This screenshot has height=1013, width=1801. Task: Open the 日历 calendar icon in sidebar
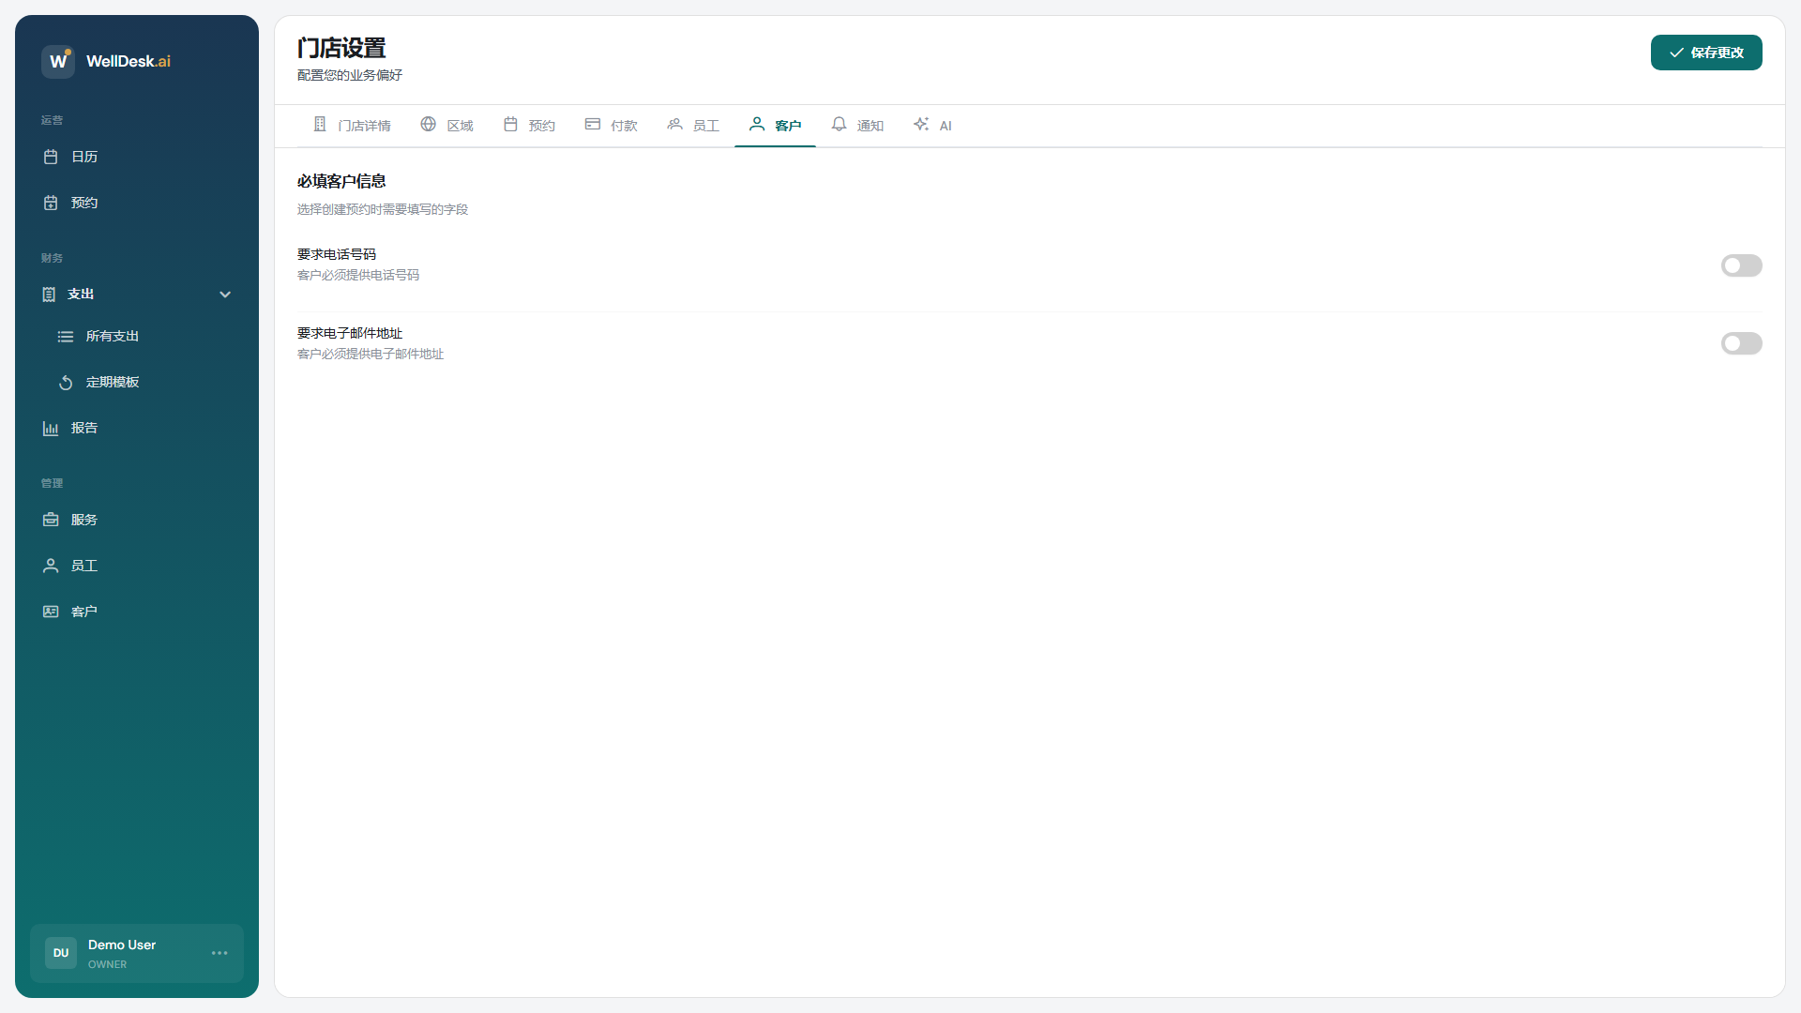51,157
